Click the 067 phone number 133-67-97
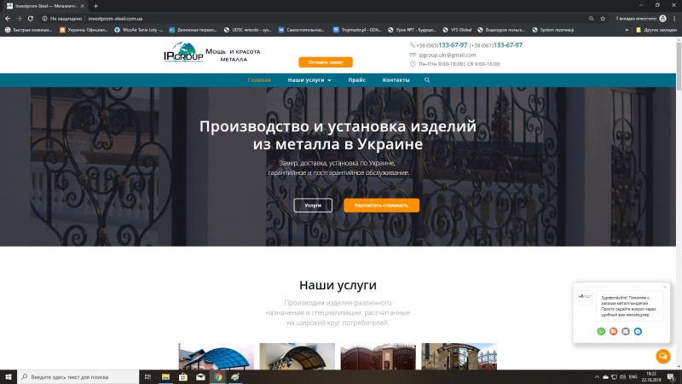This screenshot has height=384, width=682. [507, 45]
